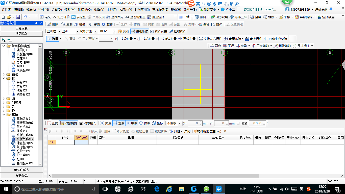
Task: Open the 工具(T) menu
Action: click(x=112, y=10)
